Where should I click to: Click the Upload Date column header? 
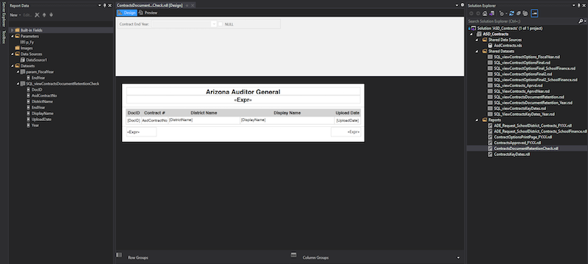347,112
